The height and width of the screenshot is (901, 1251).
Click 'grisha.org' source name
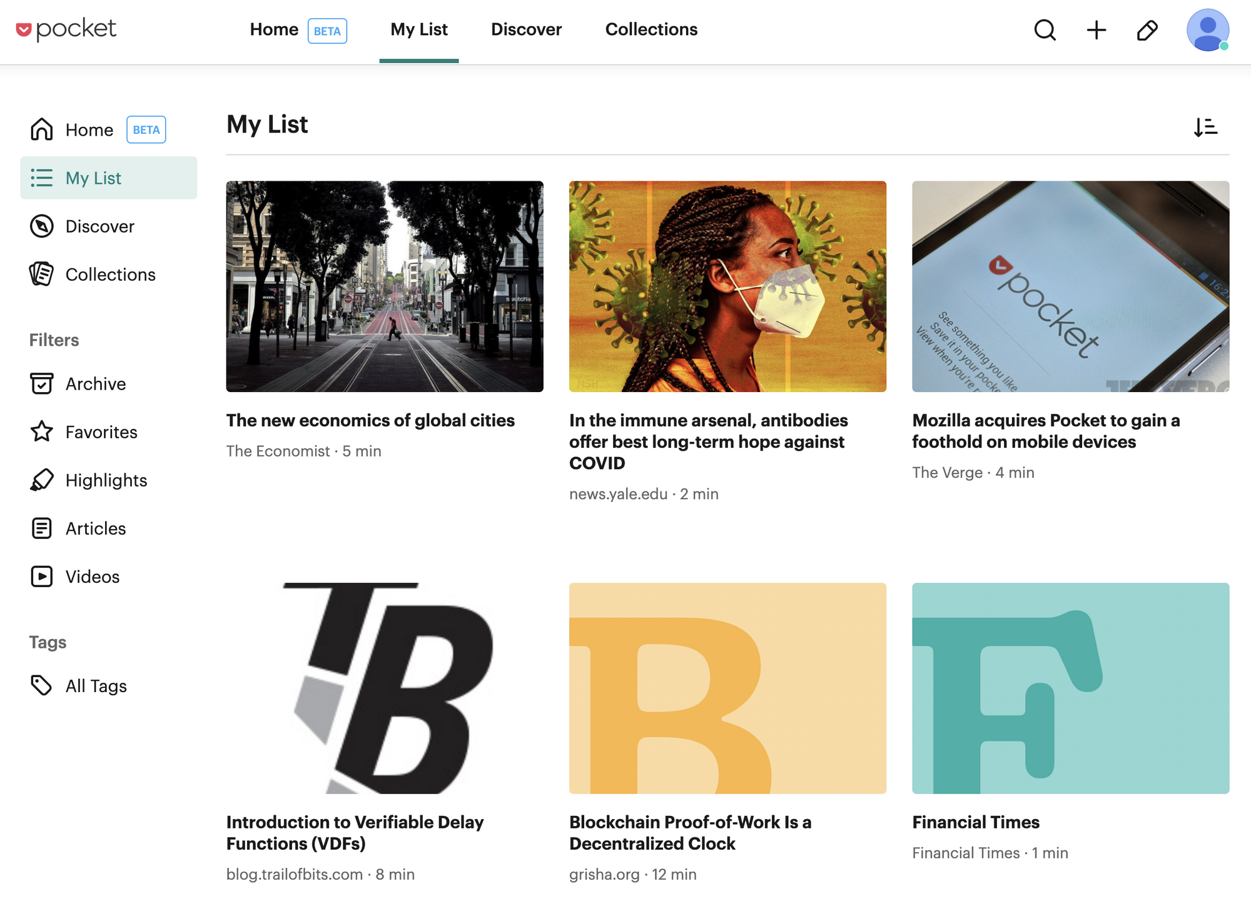click(x=604, y=874)
